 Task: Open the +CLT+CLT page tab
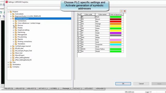coord(77,89)
